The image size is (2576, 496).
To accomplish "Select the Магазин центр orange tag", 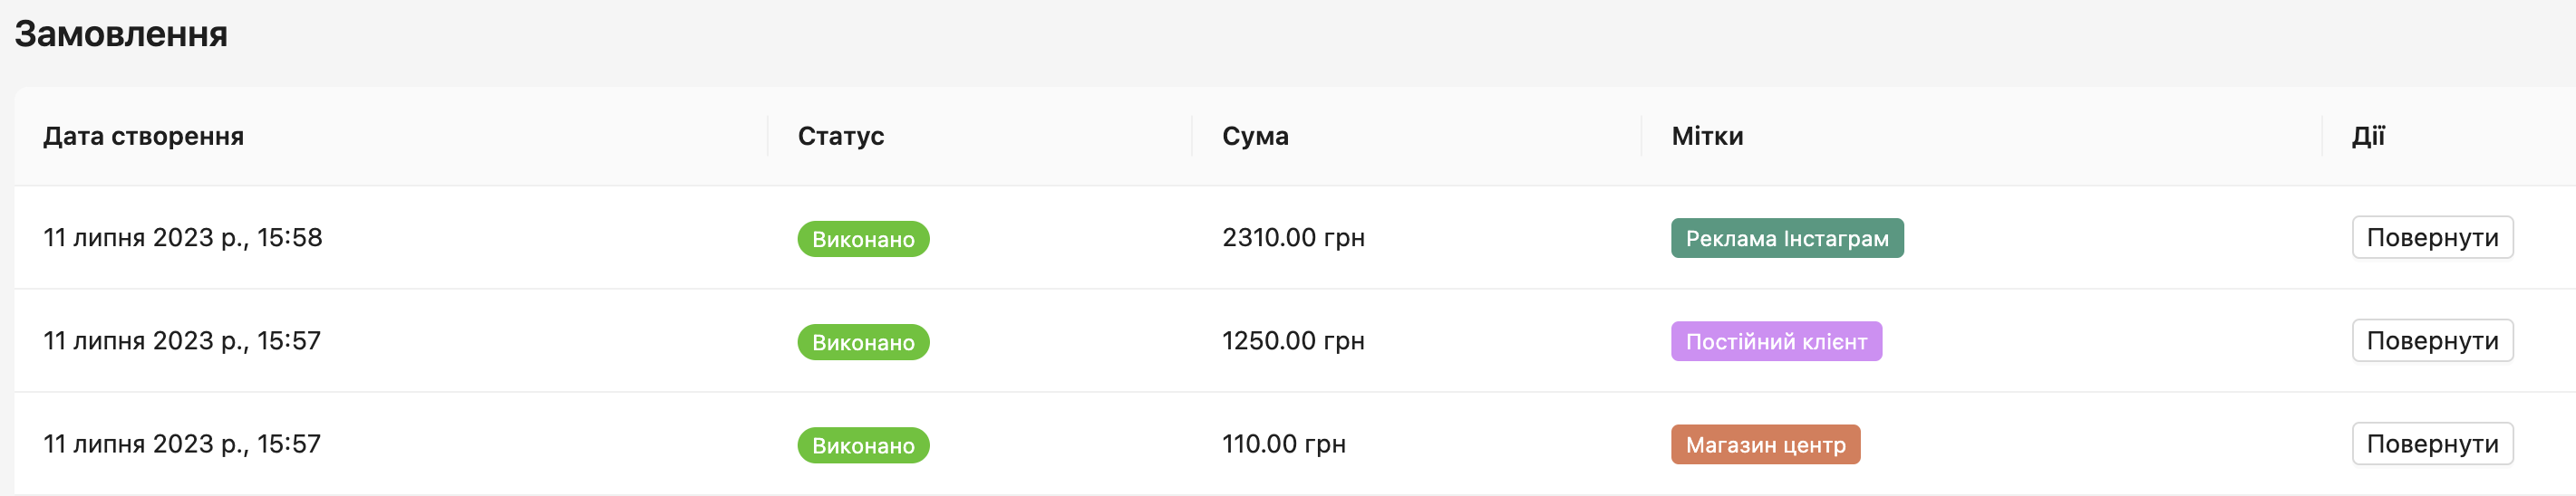I will [1765, 444].
